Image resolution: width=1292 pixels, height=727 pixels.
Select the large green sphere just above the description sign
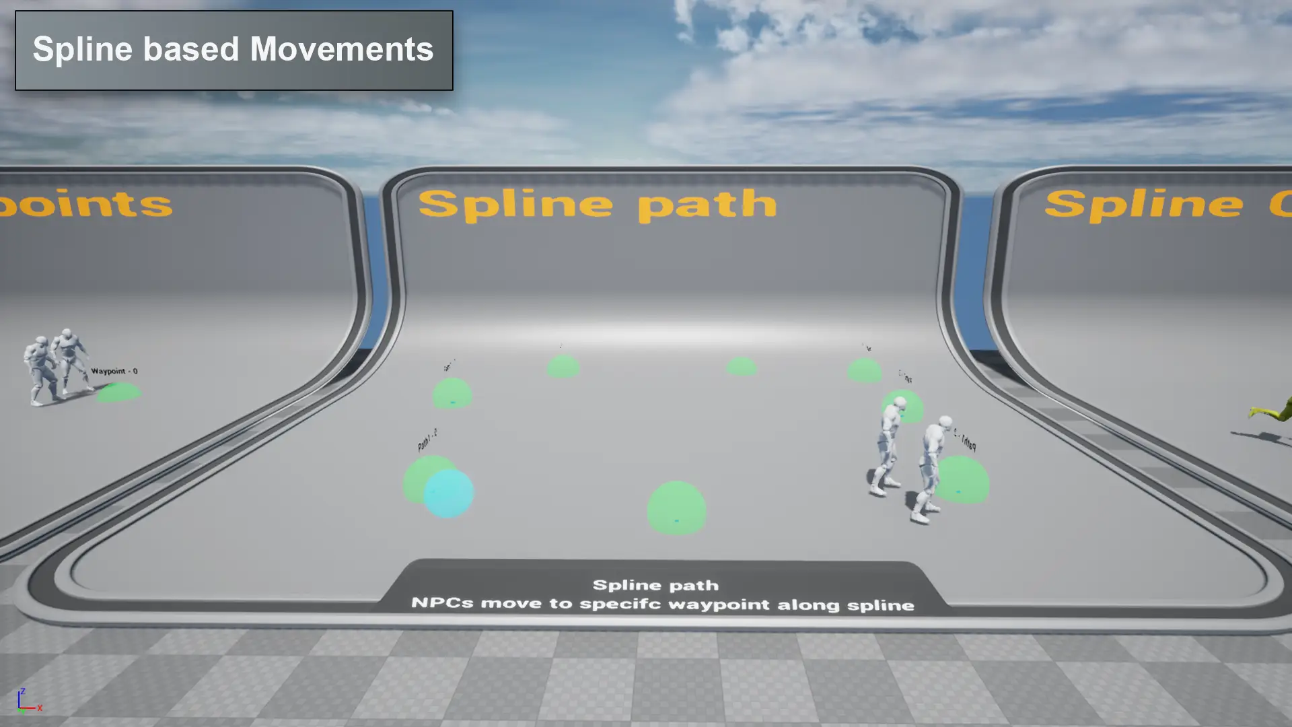pyautogui.click(x=676, y=508)
